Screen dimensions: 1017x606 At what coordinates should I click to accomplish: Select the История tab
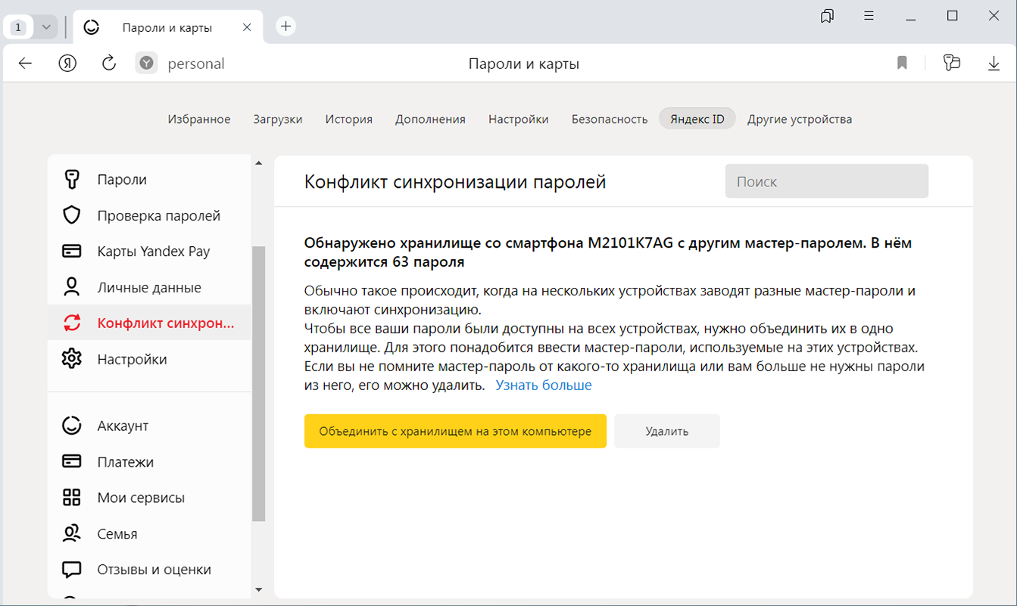(348, 119)
